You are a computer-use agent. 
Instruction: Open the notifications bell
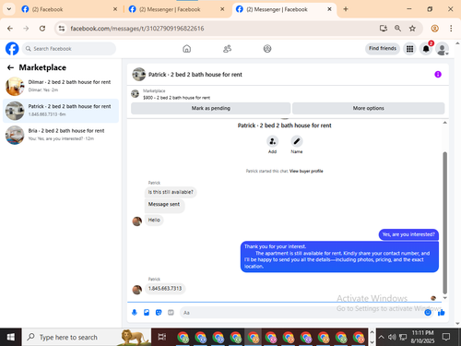tap(426, 49)
